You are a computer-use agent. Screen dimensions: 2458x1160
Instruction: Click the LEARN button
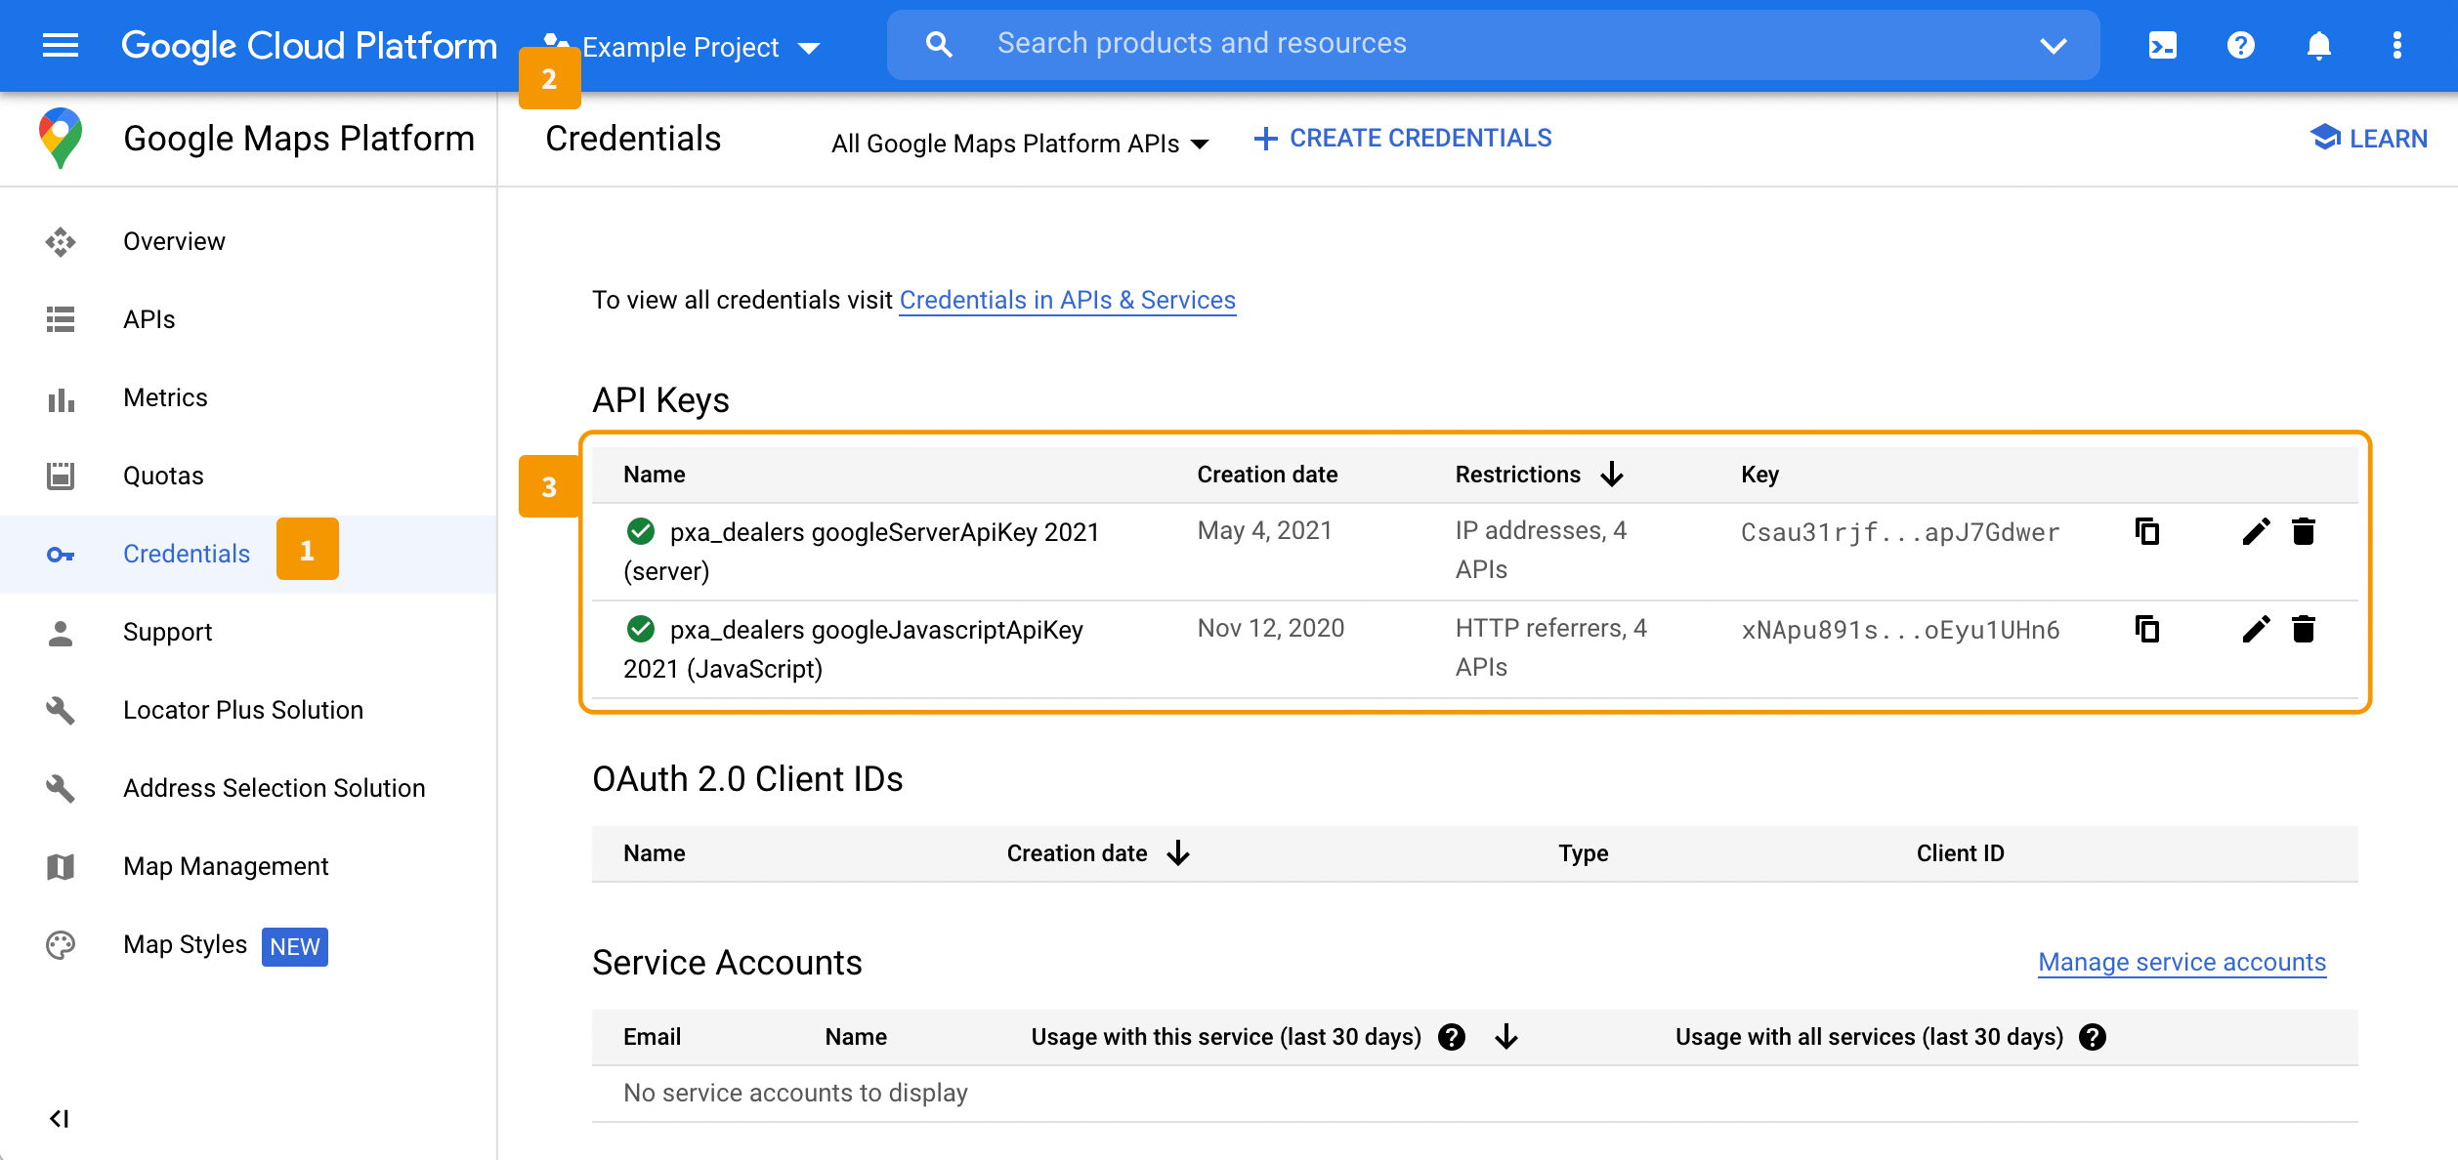click(x=2369, y=139)
